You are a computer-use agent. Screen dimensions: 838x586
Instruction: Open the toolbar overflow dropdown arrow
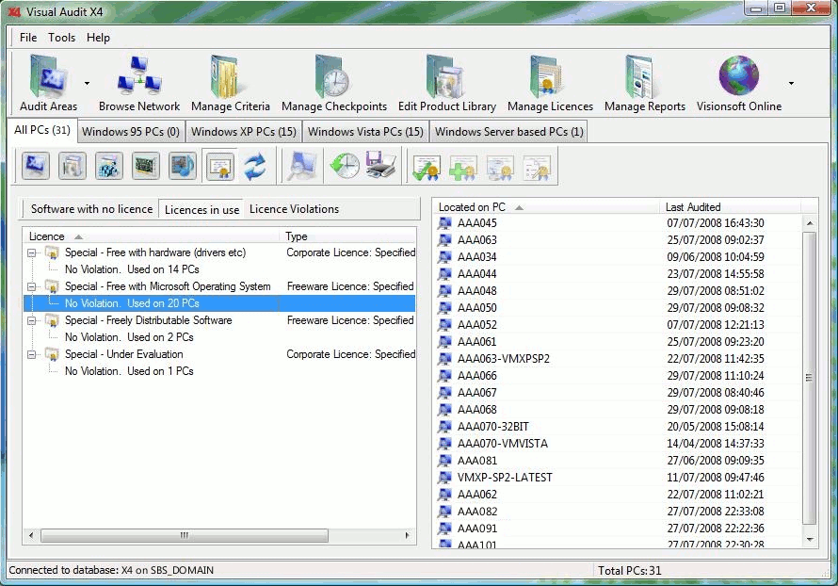click(x=791, y=84)
